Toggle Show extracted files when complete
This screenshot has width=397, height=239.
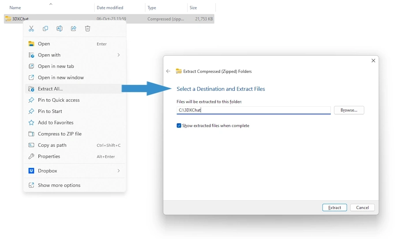[x=179, y=126]
